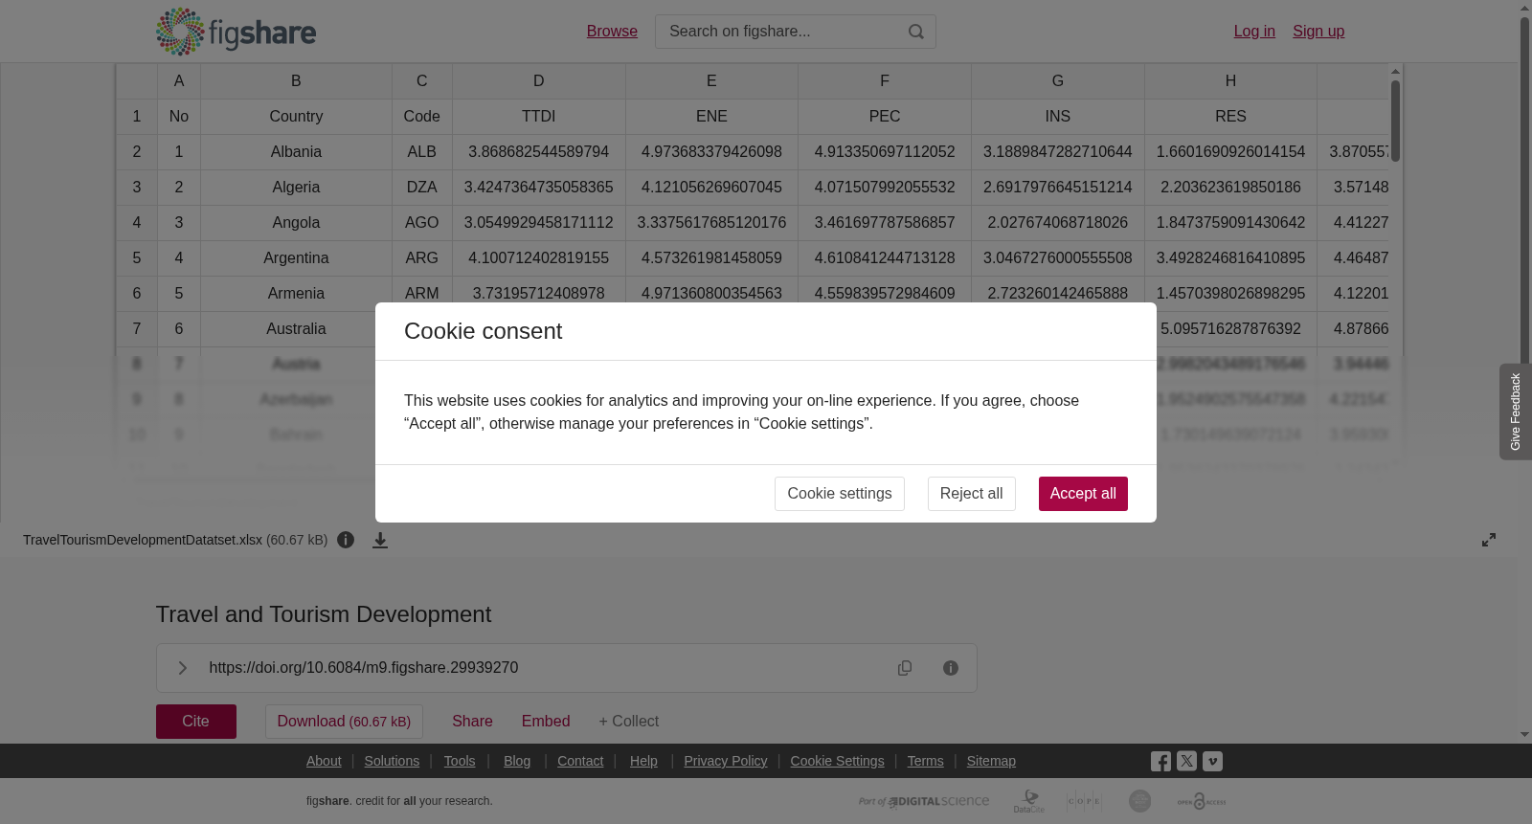This screenshot has height=824, width=1532.
Task: Open Tools footer link
Action: pos(460,761)
